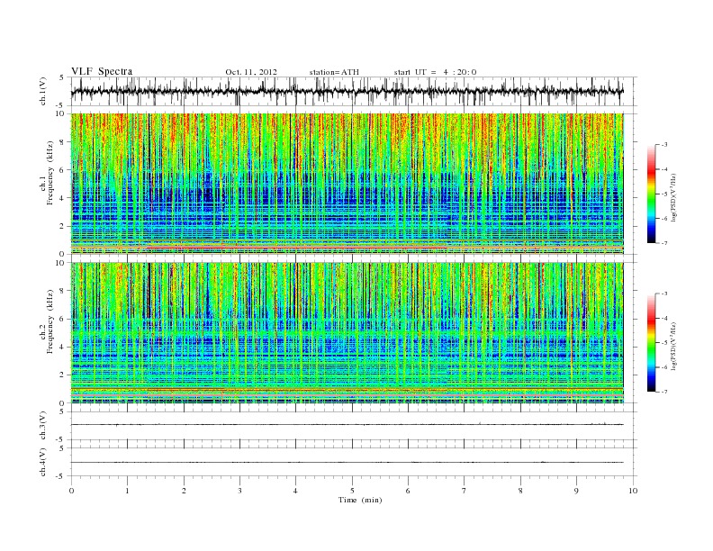Click the ch.1 spectrogram color scale bar

tap(651, 194)
